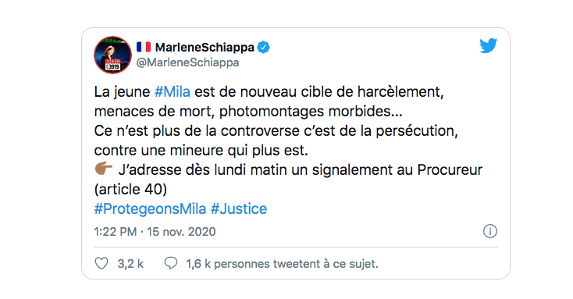The width and height of the screenshot is (573, 299).
Task: Click the pointing hand emoji
Action: pyautogui.click(x=103, y=169)
